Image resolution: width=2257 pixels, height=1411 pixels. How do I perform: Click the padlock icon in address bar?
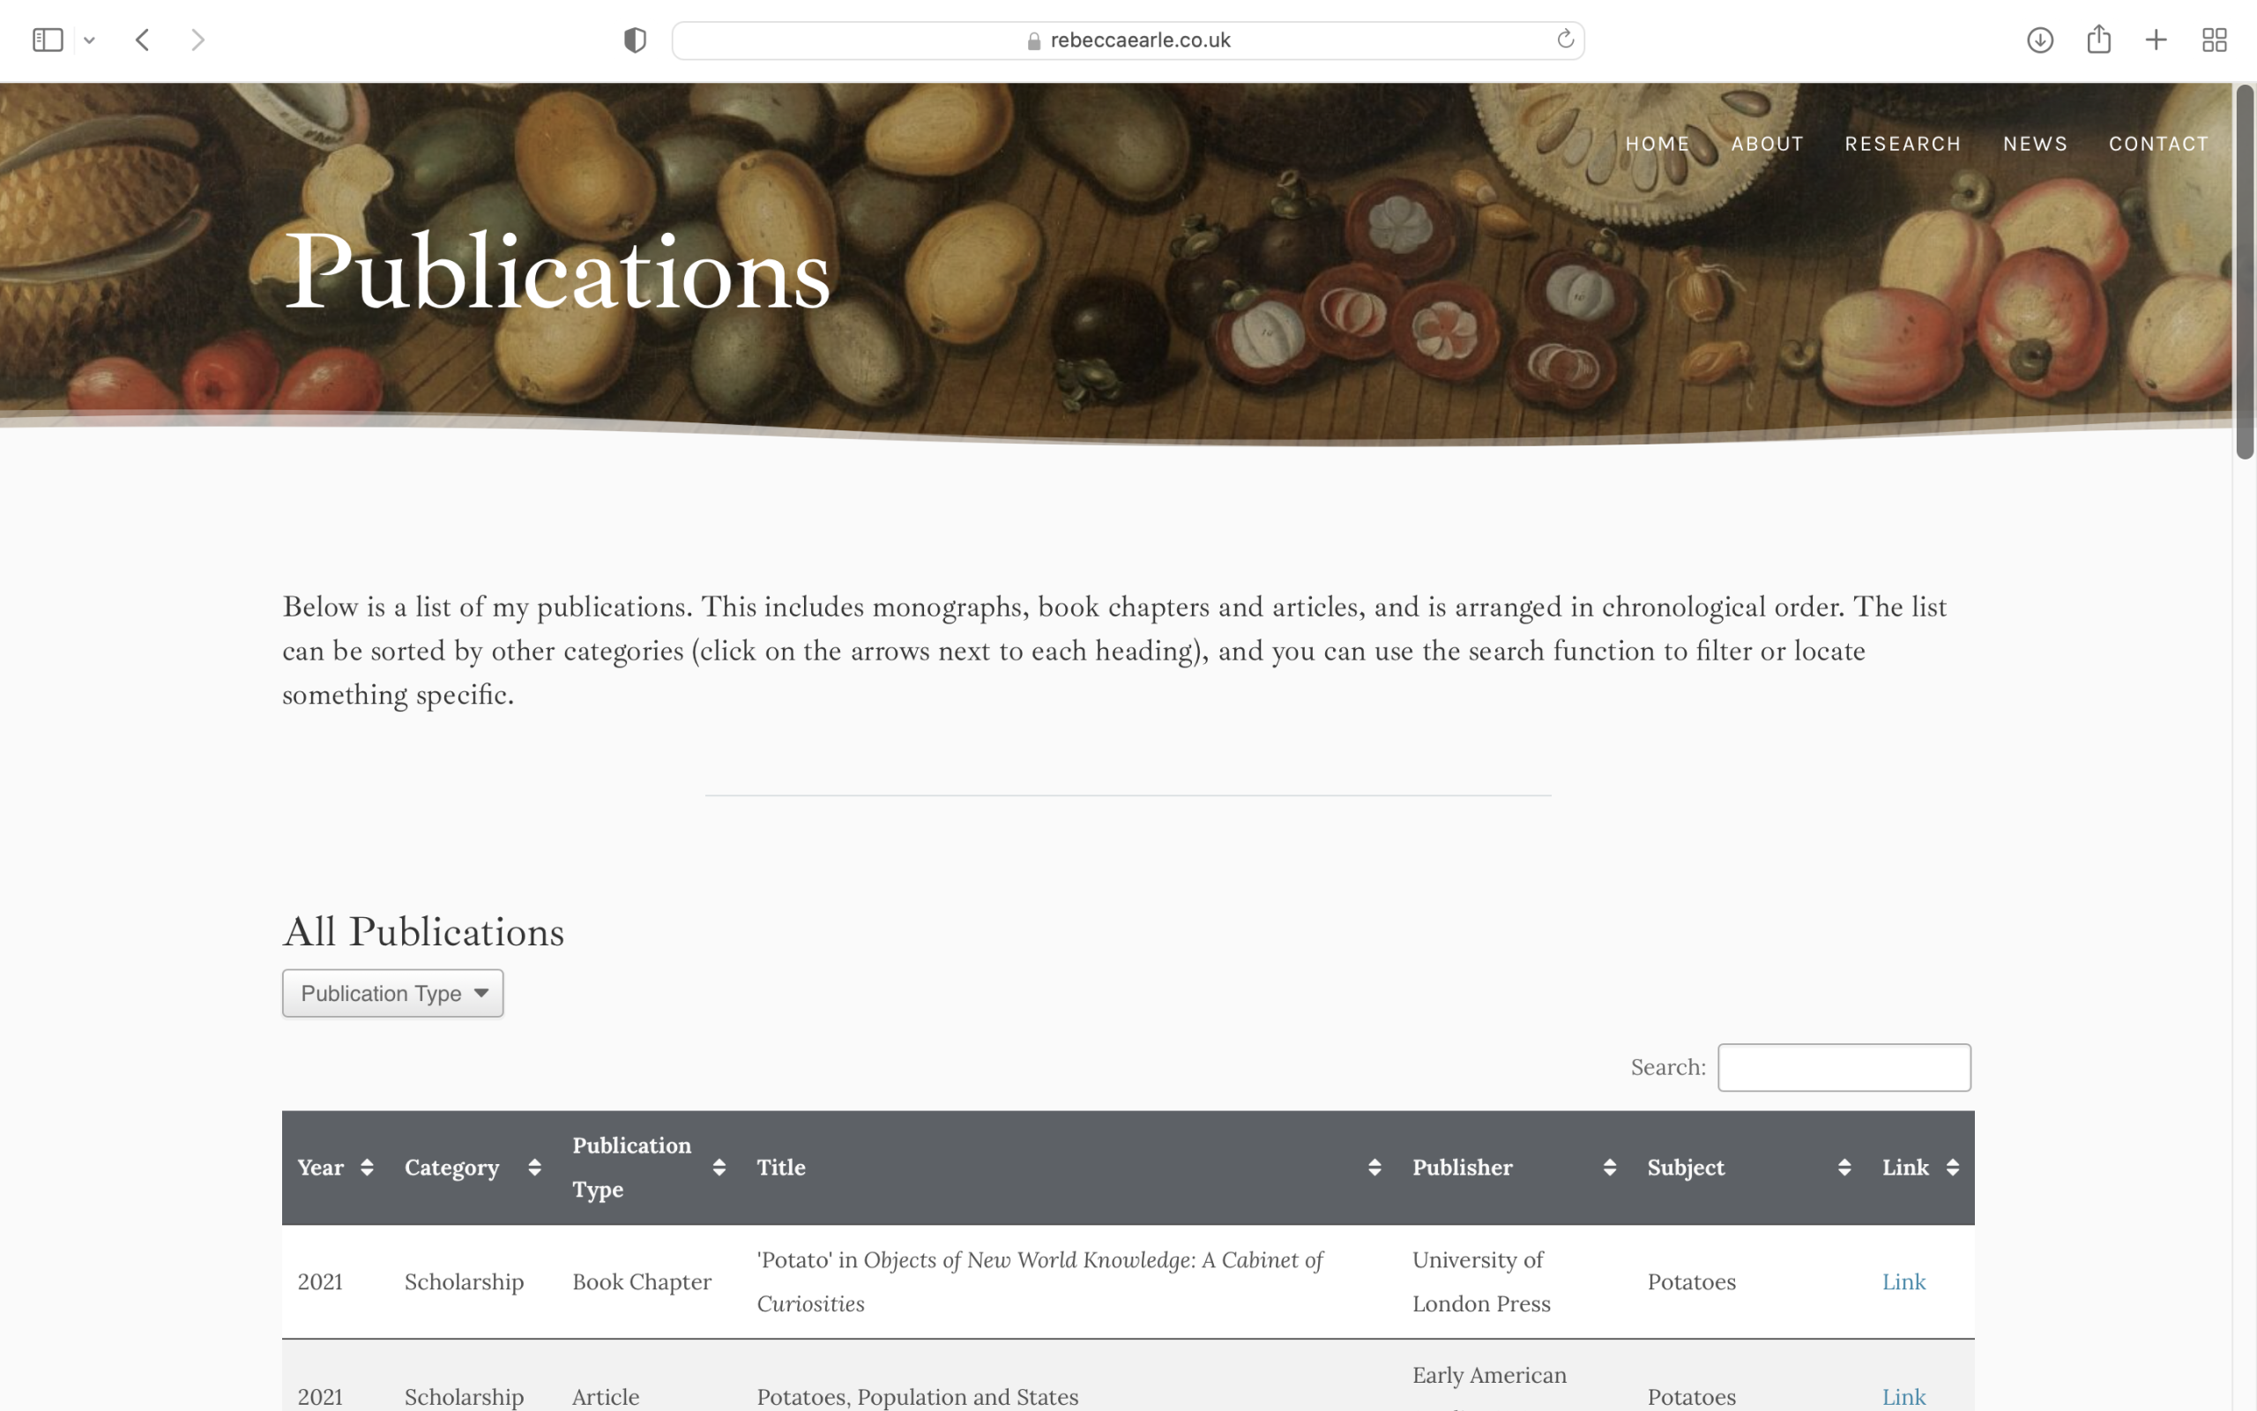coord(1033,41)
